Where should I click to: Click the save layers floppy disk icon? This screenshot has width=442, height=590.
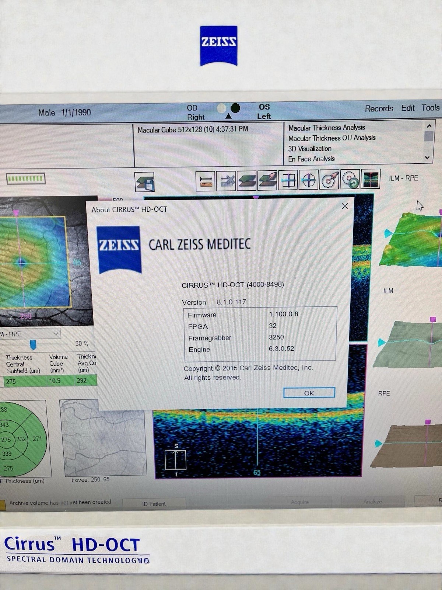click(144, 182)
